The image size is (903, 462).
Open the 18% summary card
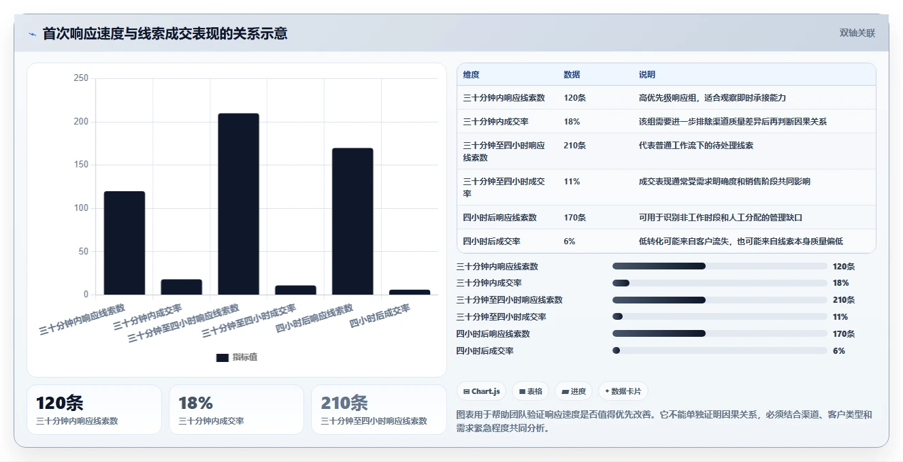tap(237, 410)
